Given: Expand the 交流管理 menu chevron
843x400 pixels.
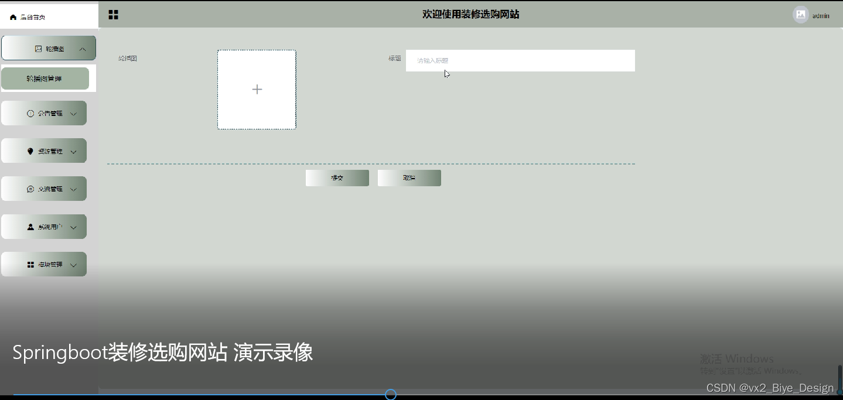Looking at the screenshot, I should coord(74,189).
